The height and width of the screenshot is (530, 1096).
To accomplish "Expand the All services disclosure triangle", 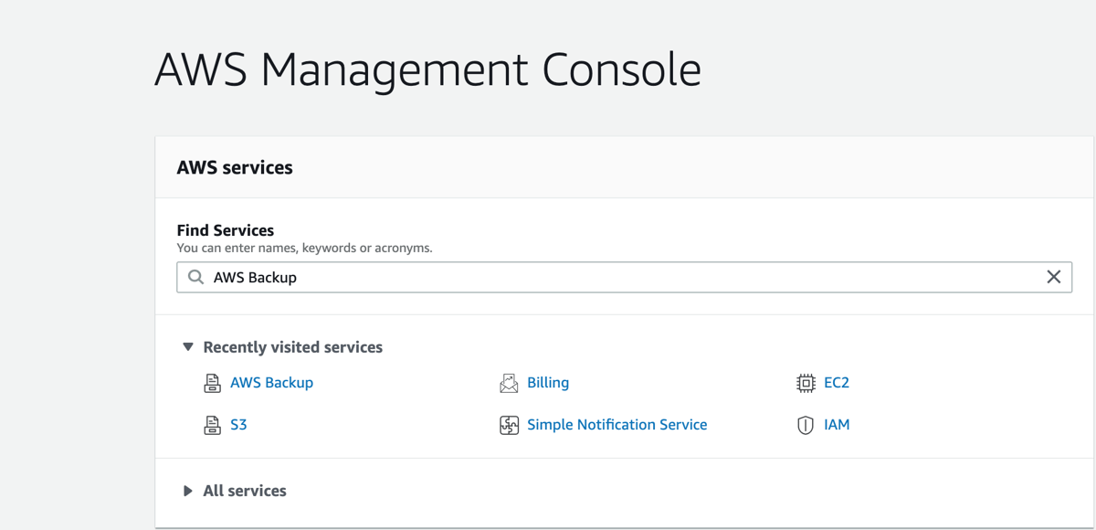I will [x=188, y=491].
